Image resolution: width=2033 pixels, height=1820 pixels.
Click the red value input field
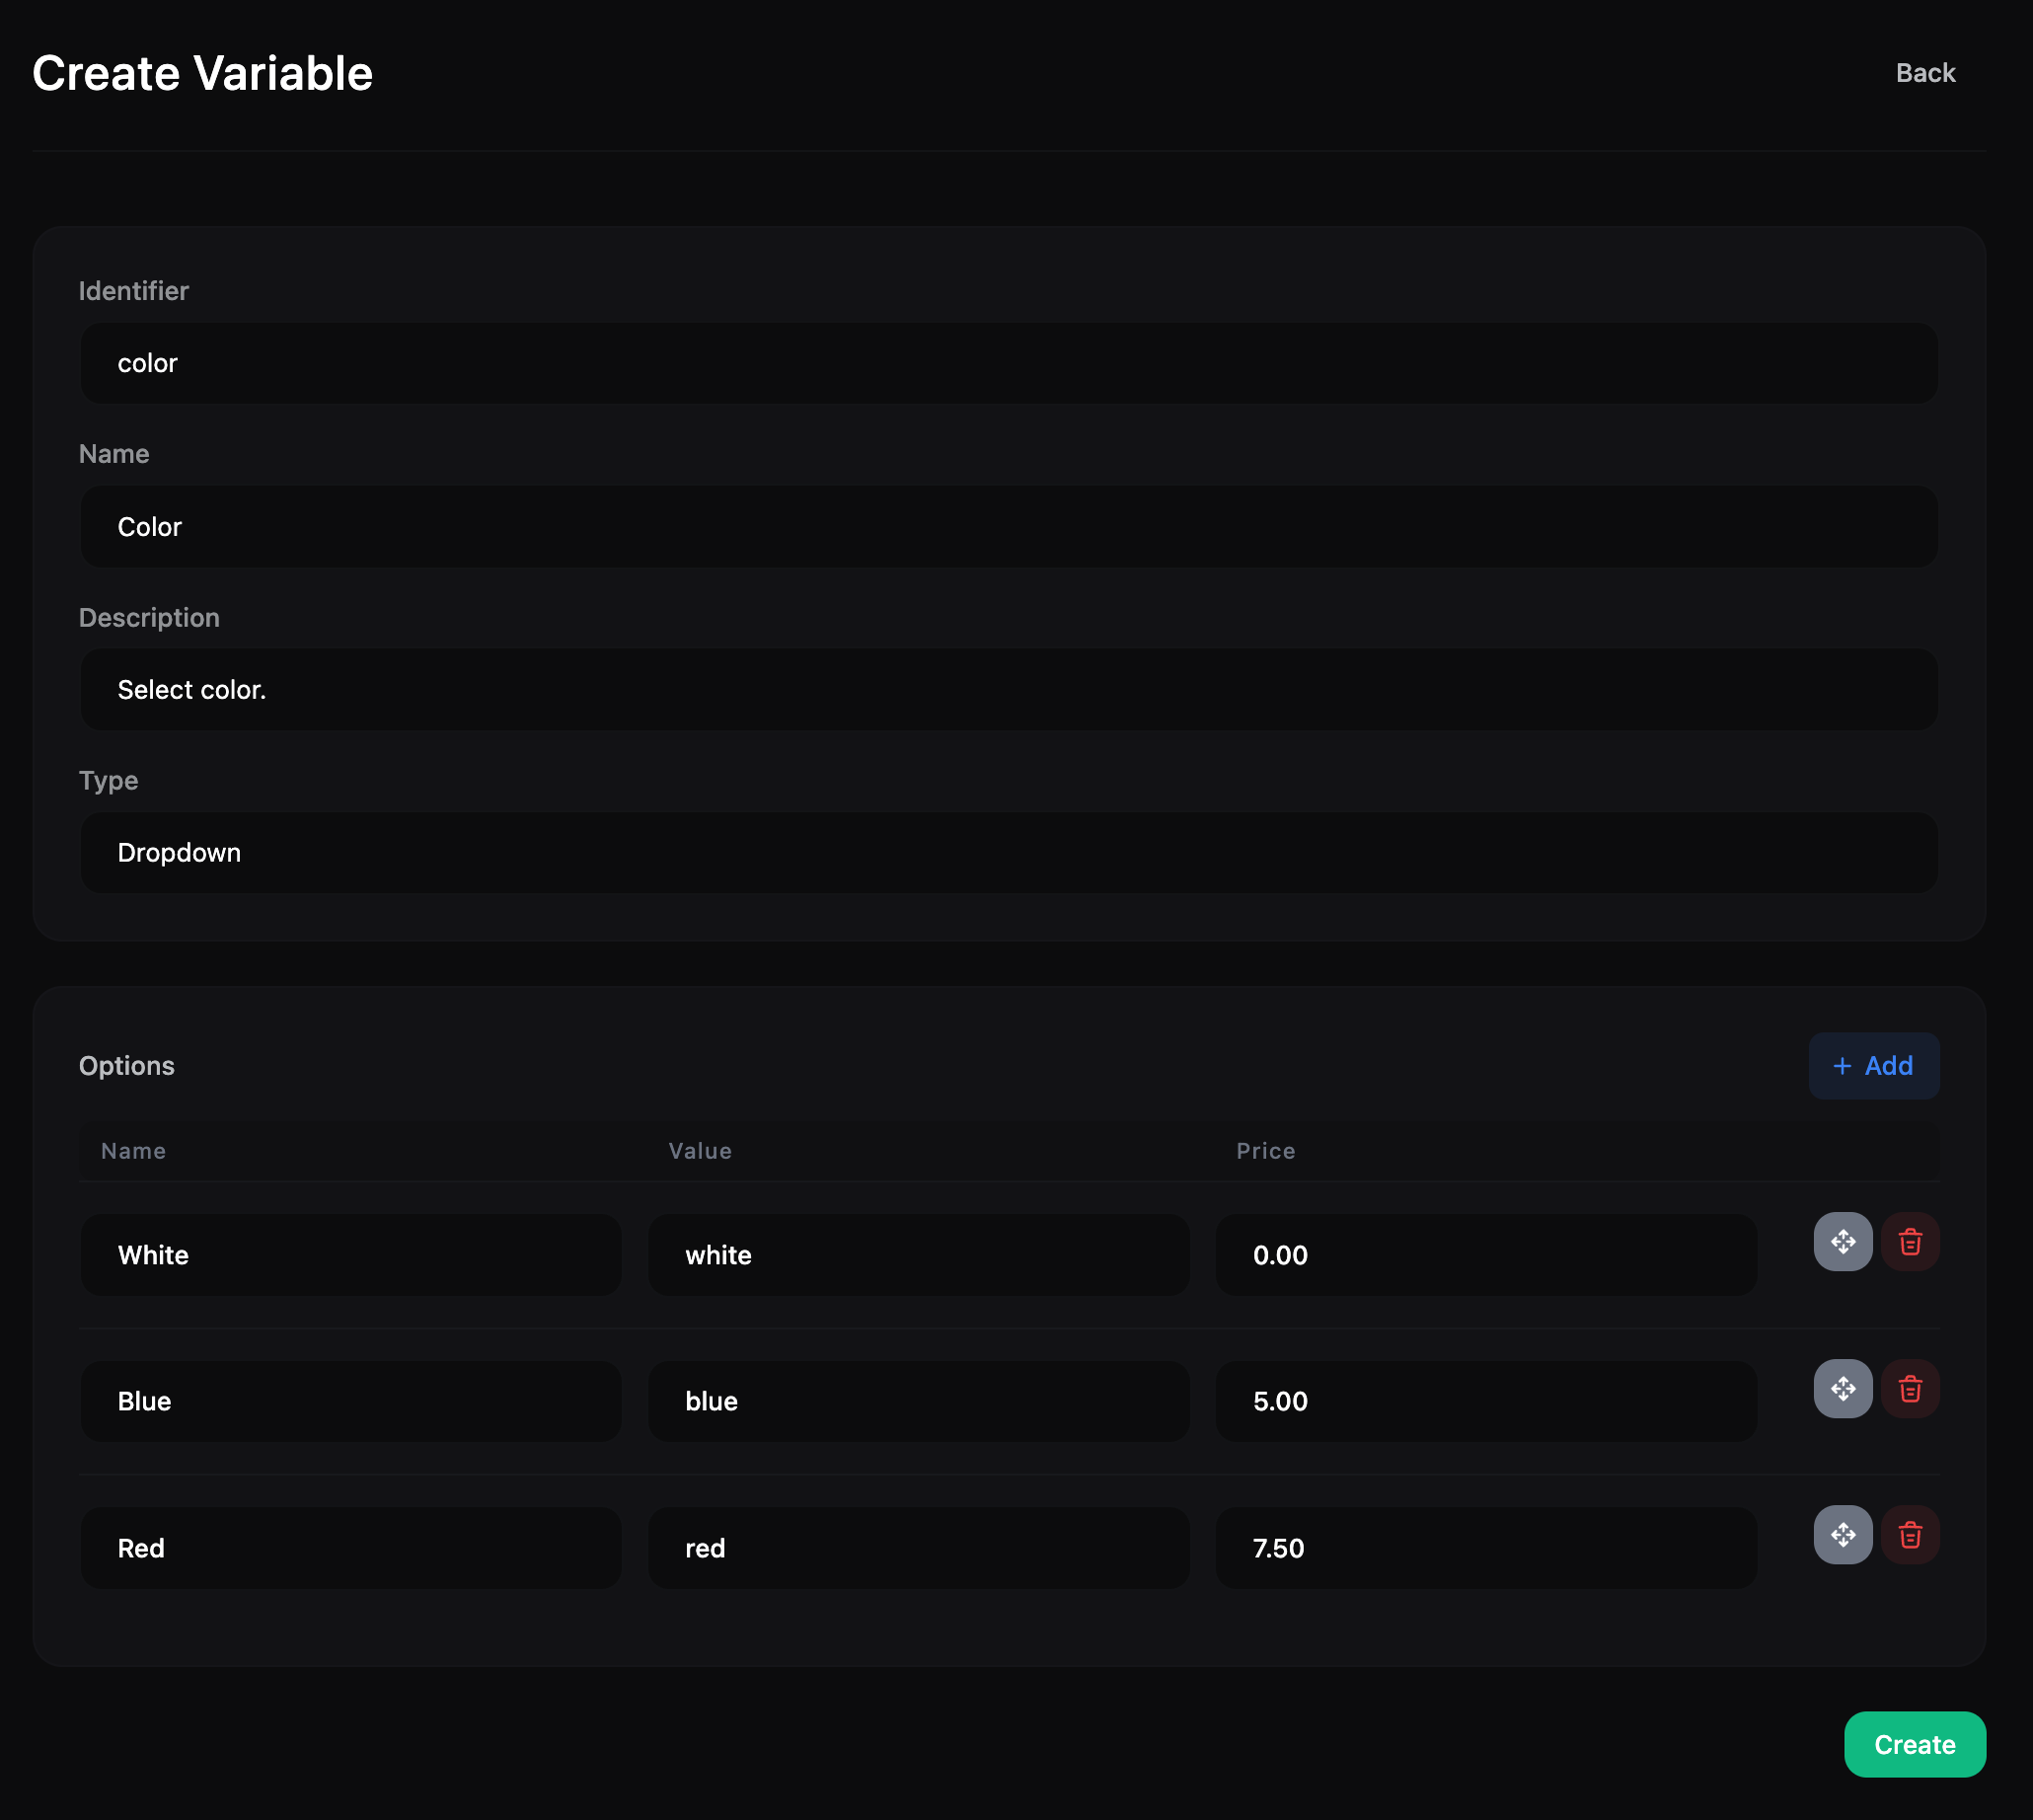(x=918, y=1547)
